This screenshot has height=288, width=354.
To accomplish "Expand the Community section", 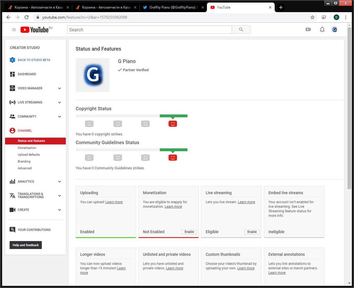I will point(60,117).
